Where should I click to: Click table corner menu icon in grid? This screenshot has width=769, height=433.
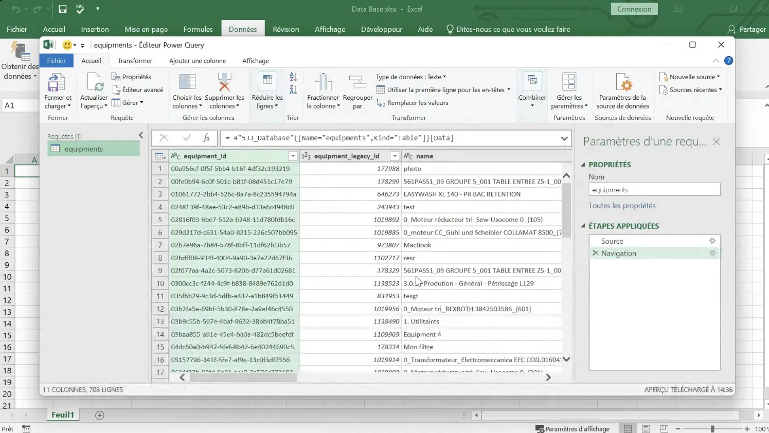click(x=160, y=156)
